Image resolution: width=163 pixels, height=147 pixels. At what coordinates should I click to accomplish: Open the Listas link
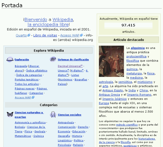tap(75, 75)
